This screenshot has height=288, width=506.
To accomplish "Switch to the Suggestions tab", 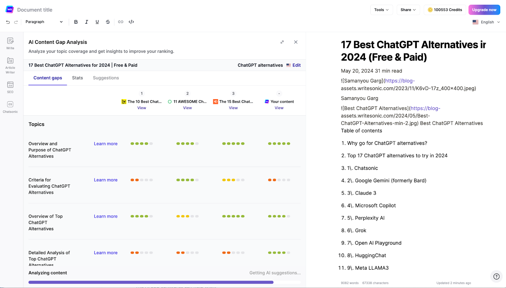I will click(x=106, y=78).
